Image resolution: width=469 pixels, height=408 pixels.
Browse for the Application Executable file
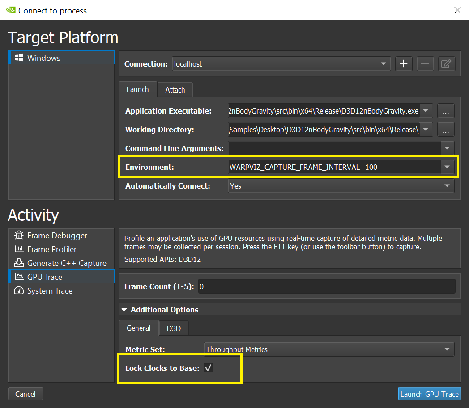click(x=446, y=111)
